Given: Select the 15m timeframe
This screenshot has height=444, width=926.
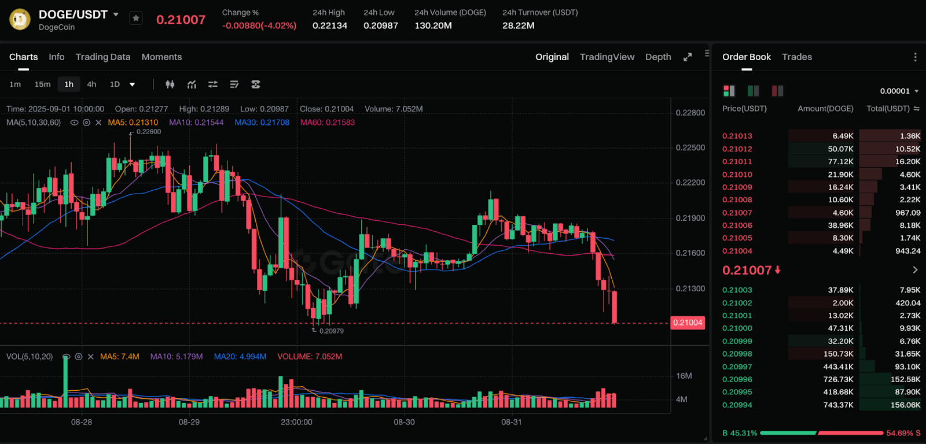Looking at the screenshot, I should click(42, 84).
